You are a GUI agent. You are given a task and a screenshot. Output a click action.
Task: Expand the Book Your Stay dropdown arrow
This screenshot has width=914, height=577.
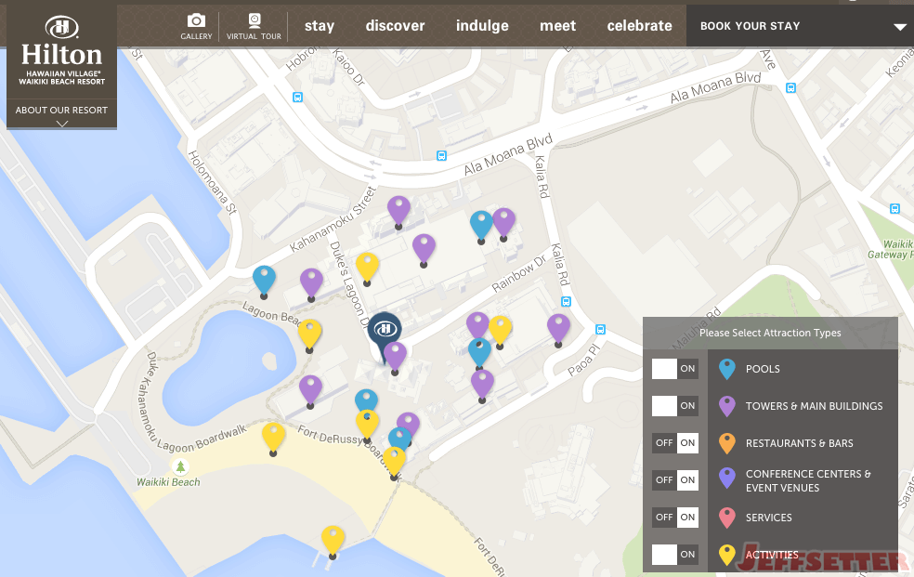coord(901,27)
